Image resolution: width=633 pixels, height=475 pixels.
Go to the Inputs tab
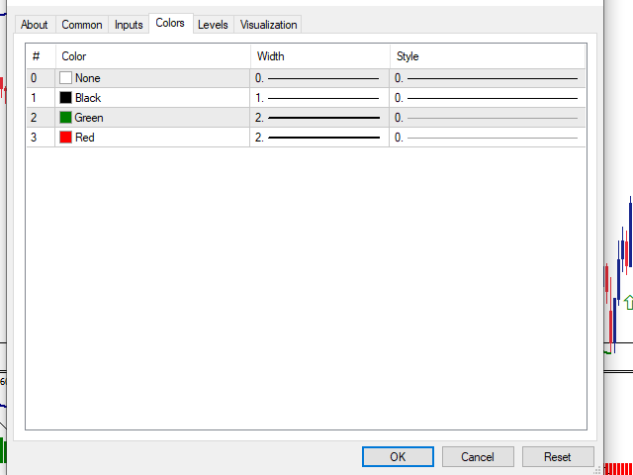click(x=129, y=25)
